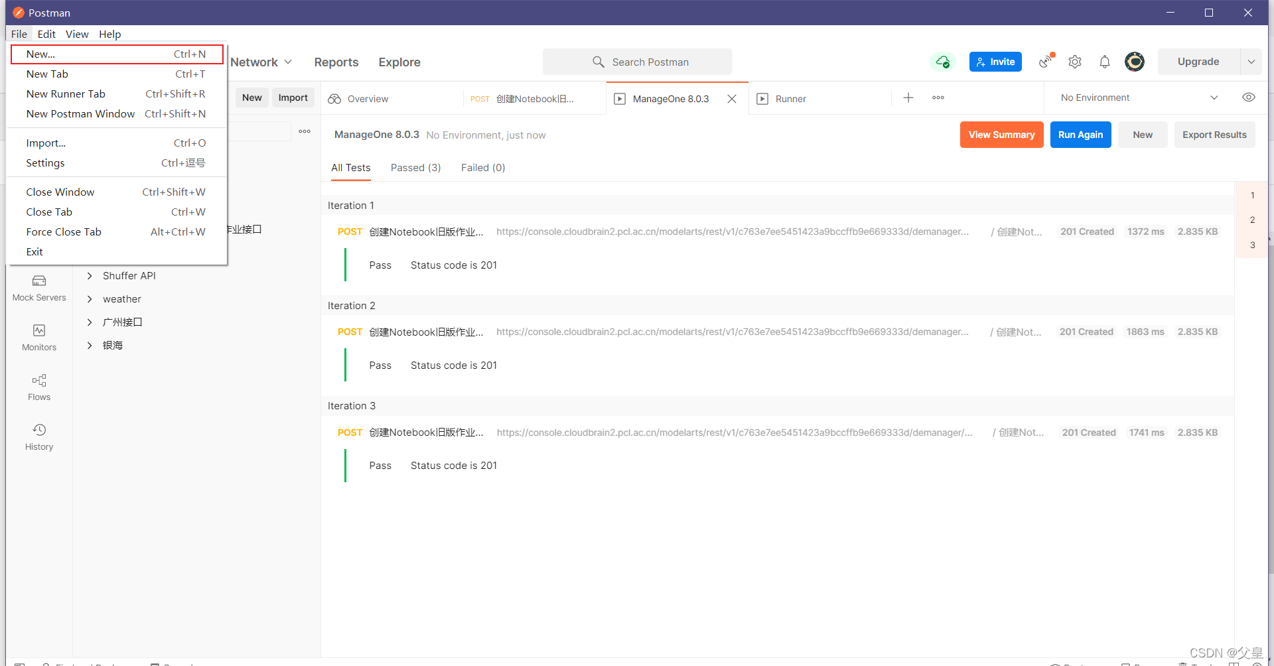Open the History sidebar icon
The width and height of the screenshot is (1274, 666).
click(x=39, y=437)
